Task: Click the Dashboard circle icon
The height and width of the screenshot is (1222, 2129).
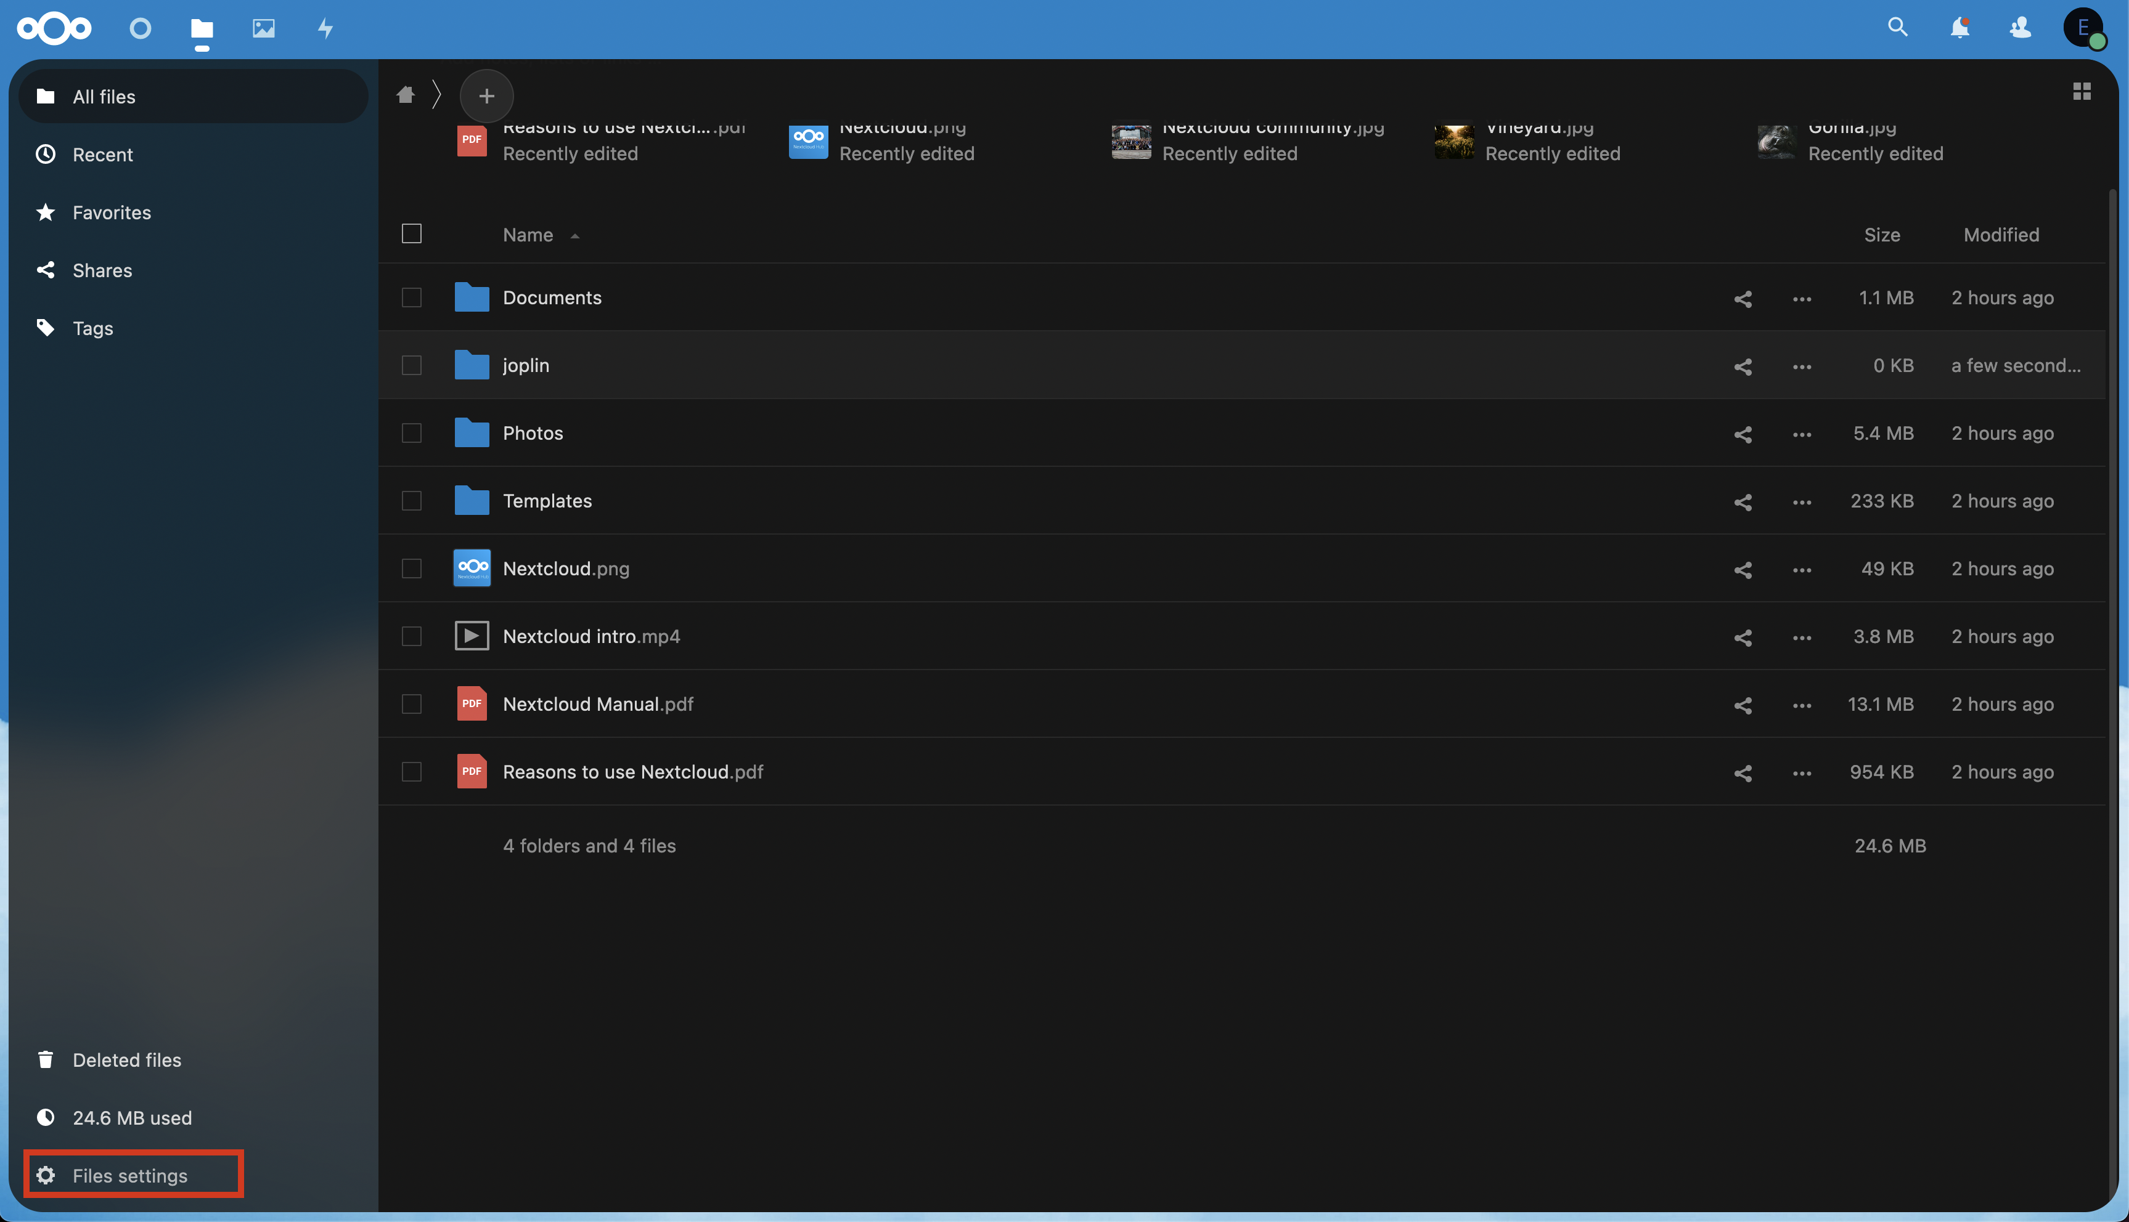Action: 141,28
